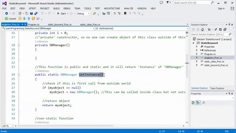This screenshot has width=236, height=133.
Task: Click the Commit button in Git toolbar
Action: [x=10, y=18]
